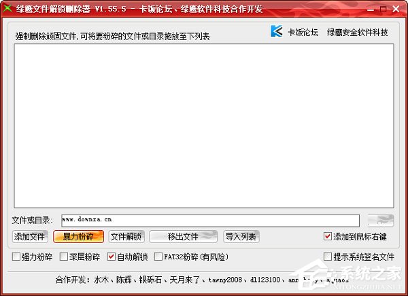This screenshot has width=408, height=296.
Task: Click the 添加文件 button
Action: point(30,237)
